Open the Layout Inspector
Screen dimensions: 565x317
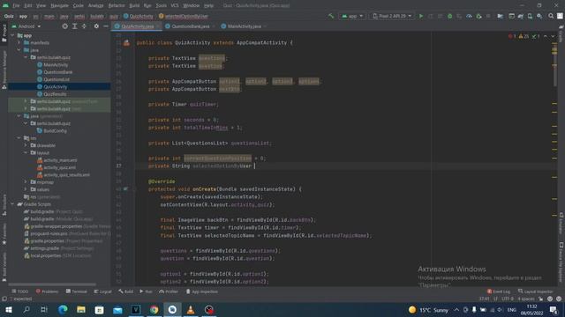(536, 291)
